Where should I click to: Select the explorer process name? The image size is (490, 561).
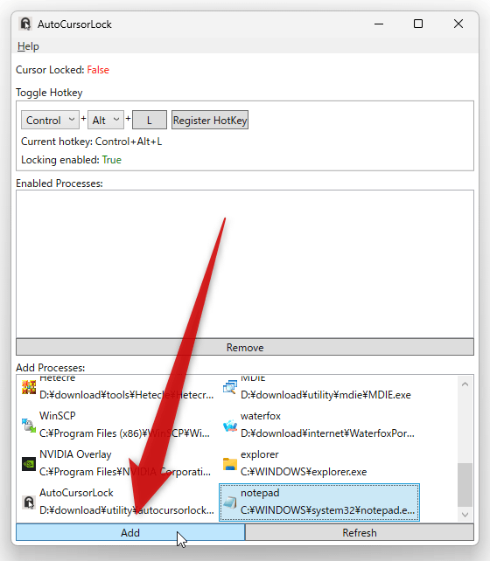point(260,454)
